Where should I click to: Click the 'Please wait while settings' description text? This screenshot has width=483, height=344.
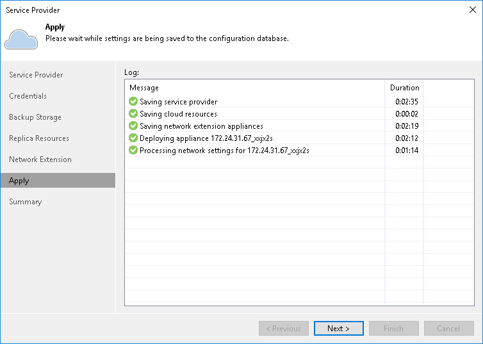coord(167,38)
